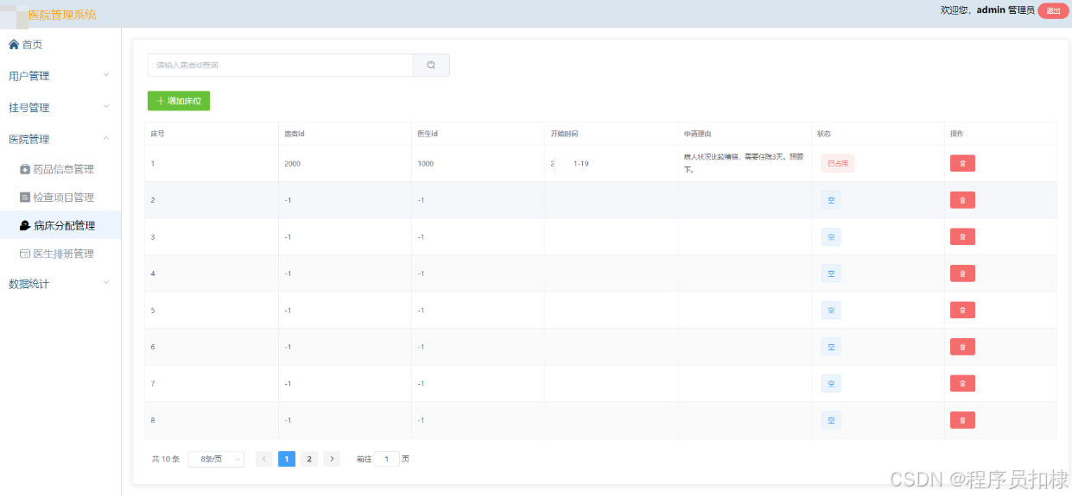The width and height of the screenshot is (1072, 496).
Task: Click the 已占用 status tag in row 1
Action: [837, 163]
